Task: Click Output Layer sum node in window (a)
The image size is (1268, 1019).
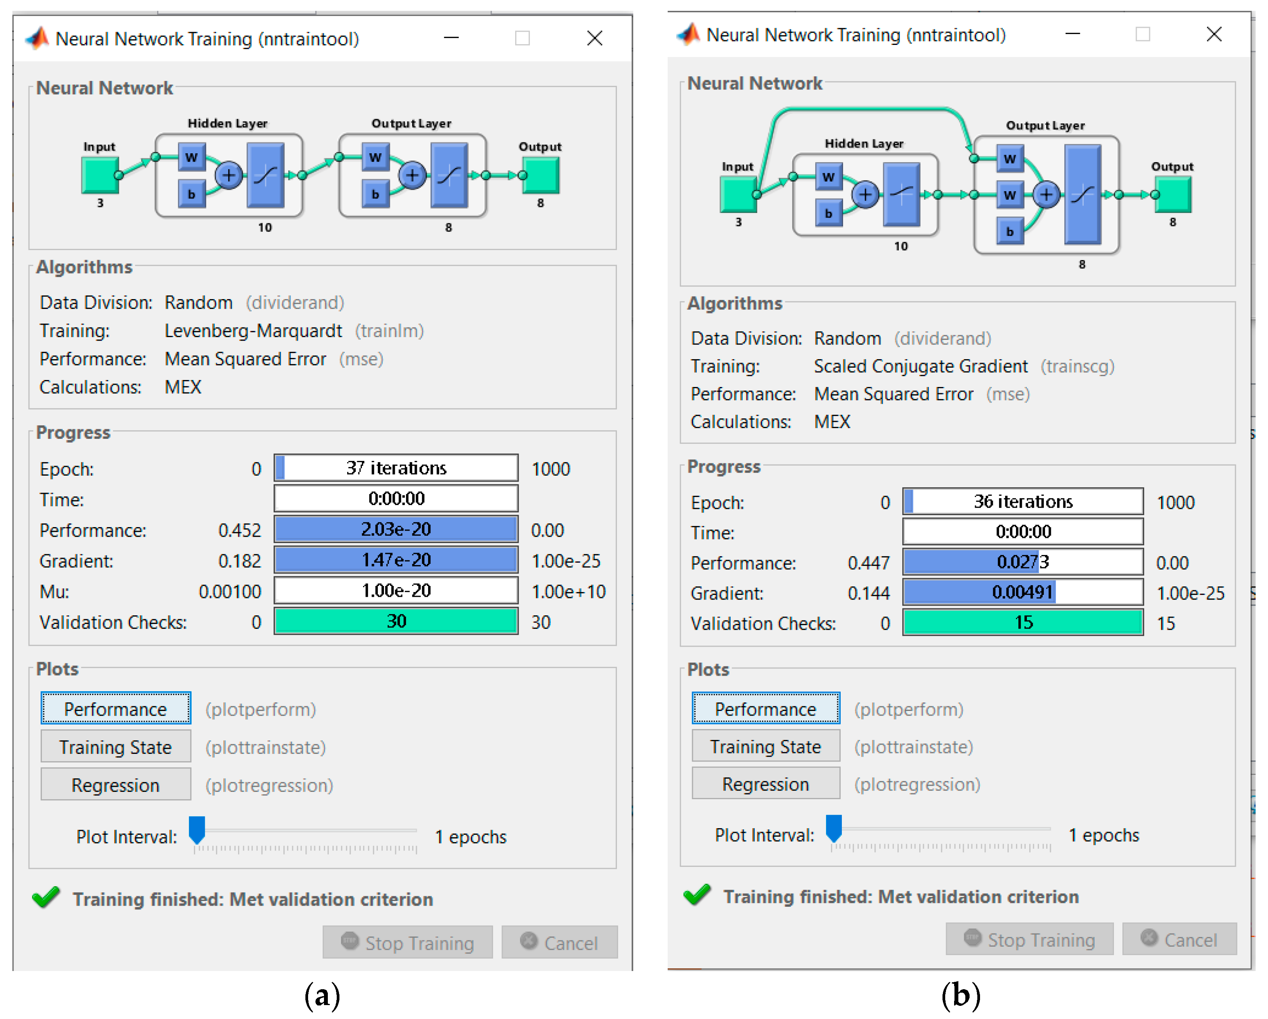Action: click(x=412, y=175)
